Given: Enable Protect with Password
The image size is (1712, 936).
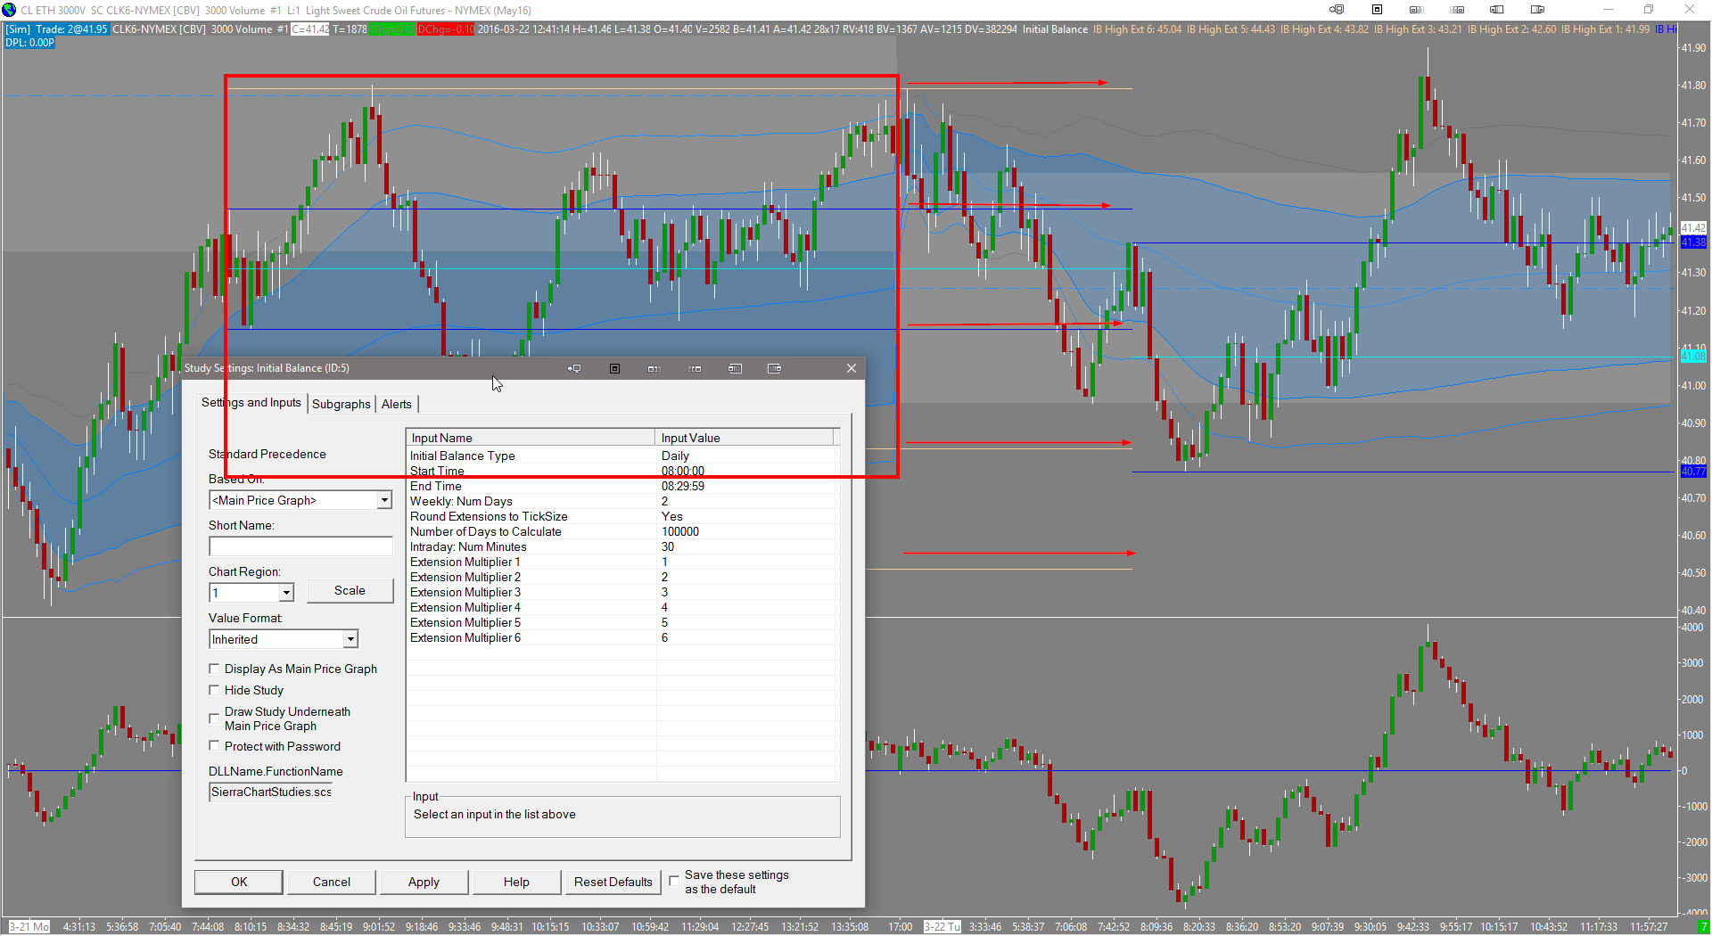Looking at the screenshot, I should point(214,746).
